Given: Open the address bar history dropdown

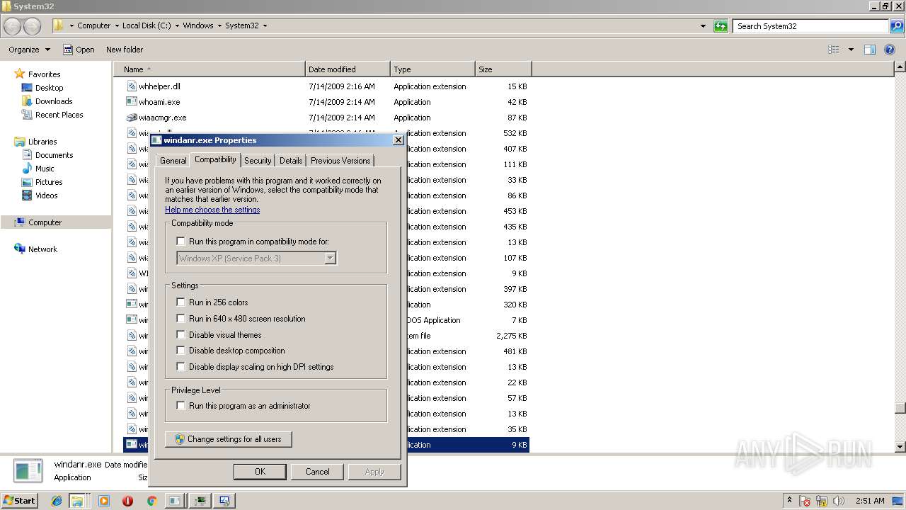Looking at the screenshot, I should coord(703,26).
